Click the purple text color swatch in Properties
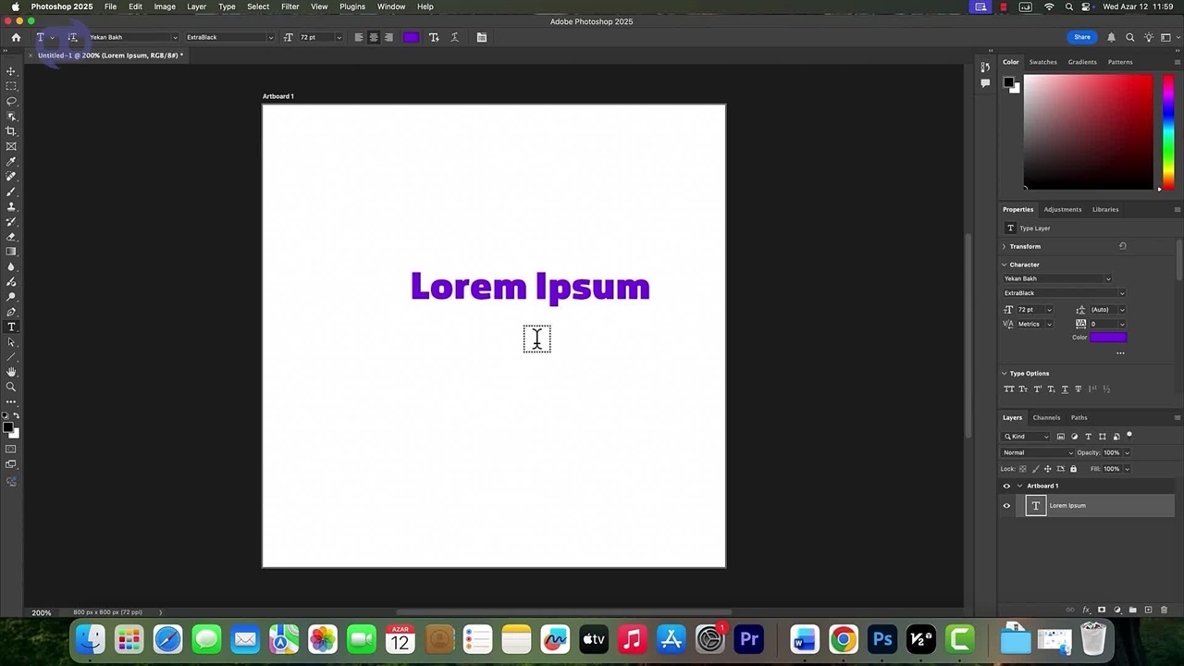The height and width of the screenshot is (666, 1184). pos(1108,338)
